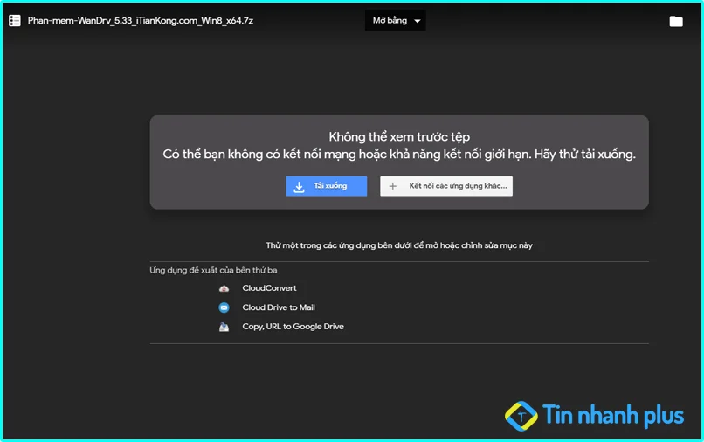704x442 pixels.
Task: Open the 'Mở bằng' dropdown
Action: 395,21
